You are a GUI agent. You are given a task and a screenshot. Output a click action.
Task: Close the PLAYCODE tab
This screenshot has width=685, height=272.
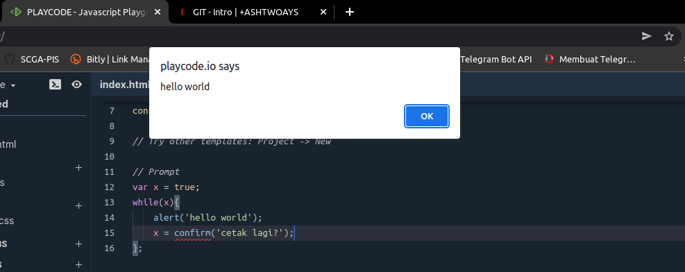[x=158, y=12]
